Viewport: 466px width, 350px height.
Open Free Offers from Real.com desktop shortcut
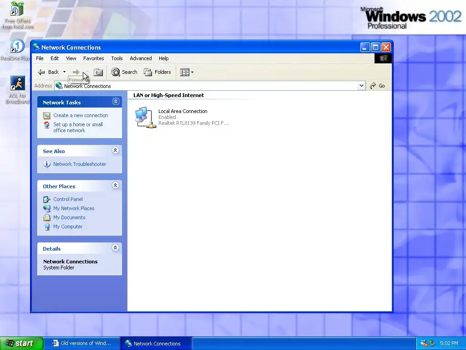tap(17, 15)
